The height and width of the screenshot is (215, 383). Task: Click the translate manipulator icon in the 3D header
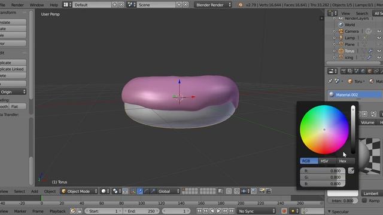click(x=139, y=191)
